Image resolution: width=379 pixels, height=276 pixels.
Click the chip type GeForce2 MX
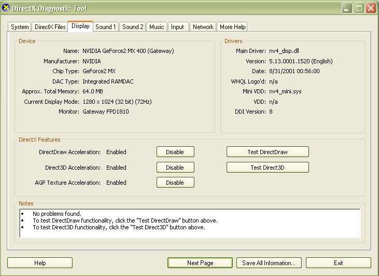click(99, 71)
